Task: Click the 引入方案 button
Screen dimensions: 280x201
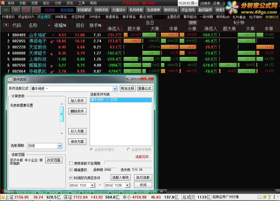Action: [x=77, y=131]
